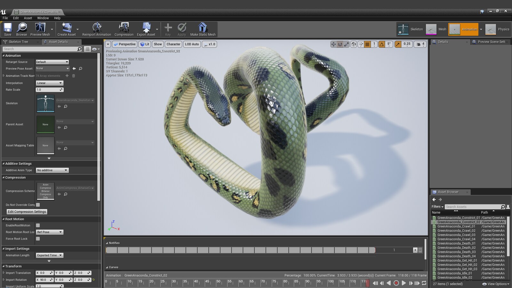Toggle the Force Root Lock checkbox
The image size is (512, 288).
(38, 239)
